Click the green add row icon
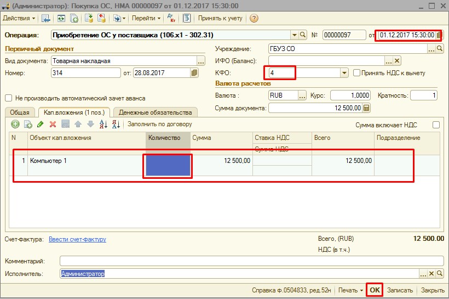Viewport: 449px width, 299px height. [15, 125]
